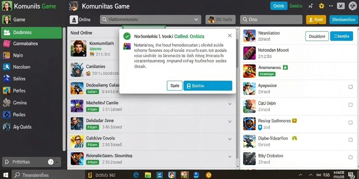The width and height of the screenshot is (359, 179).
Task: Click the green checkmark dialog icon
Action: click(127, 36)
